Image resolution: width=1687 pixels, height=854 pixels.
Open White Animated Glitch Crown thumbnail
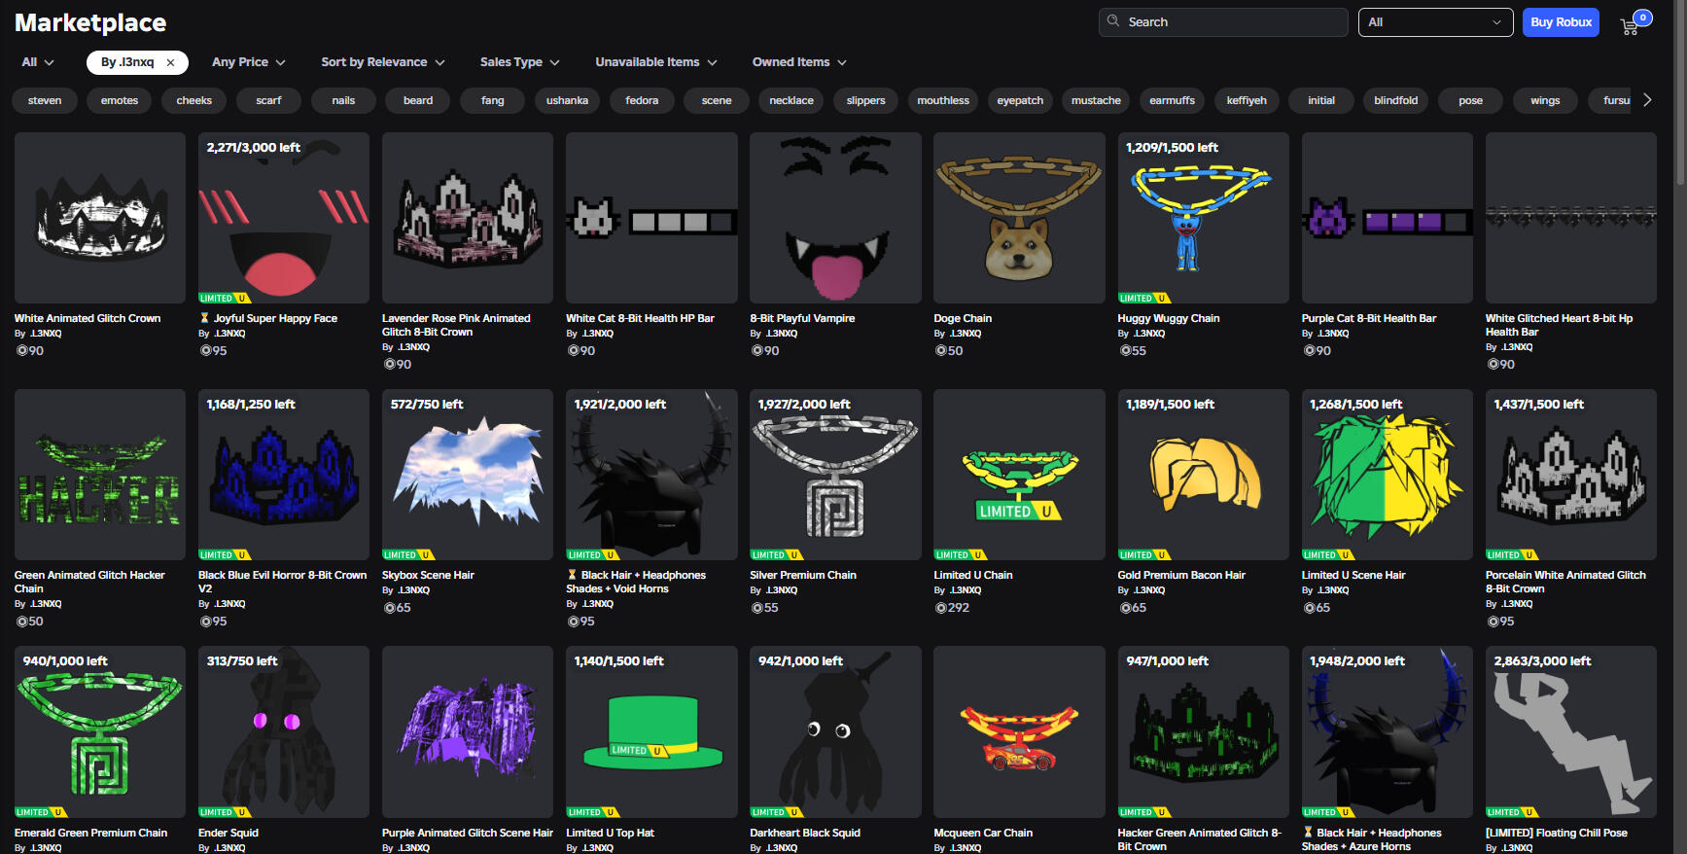[x=100, y=218]
